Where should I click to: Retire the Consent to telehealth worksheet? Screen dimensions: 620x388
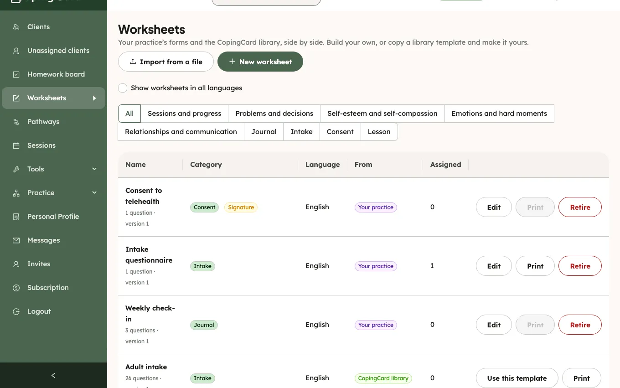click(x=580, y=207)
